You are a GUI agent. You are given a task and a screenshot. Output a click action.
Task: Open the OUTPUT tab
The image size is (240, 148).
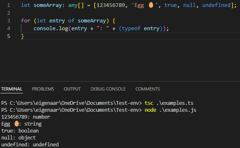[x=72, y=89]
